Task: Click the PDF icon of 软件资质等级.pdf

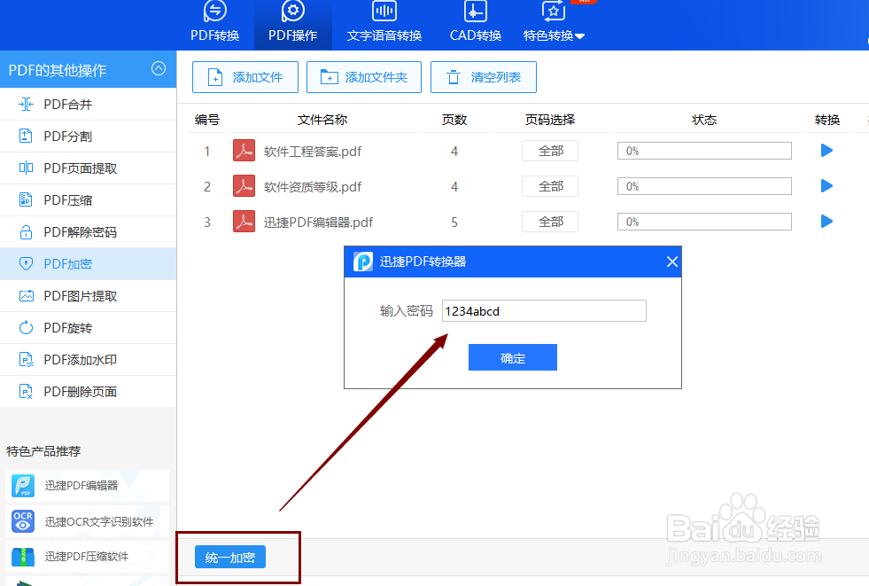Action: pos(244,186)
